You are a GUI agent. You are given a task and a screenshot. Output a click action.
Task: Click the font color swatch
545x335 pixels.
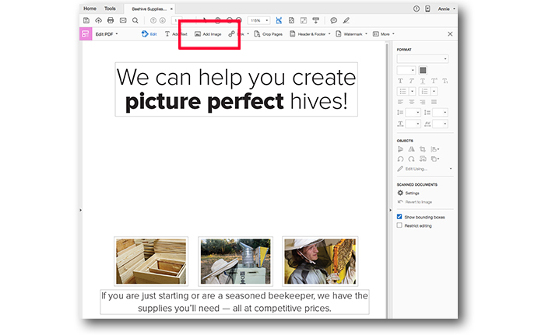pos(424,70)
